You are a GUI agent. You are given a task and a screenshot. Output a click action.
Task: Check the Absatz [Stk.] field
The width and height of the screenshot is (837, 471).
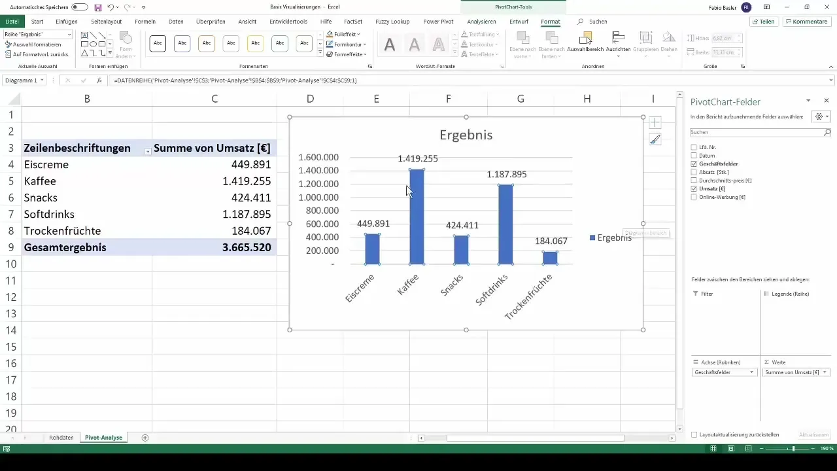pyautogui.click(x=694, y=172)
